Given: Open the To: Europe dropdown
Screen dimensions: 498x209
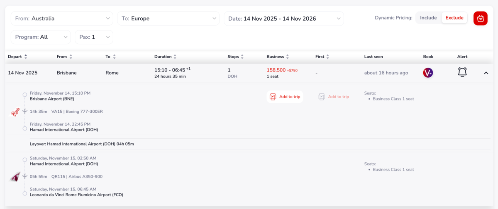Looking at the screenshot, I should point(168,19).
